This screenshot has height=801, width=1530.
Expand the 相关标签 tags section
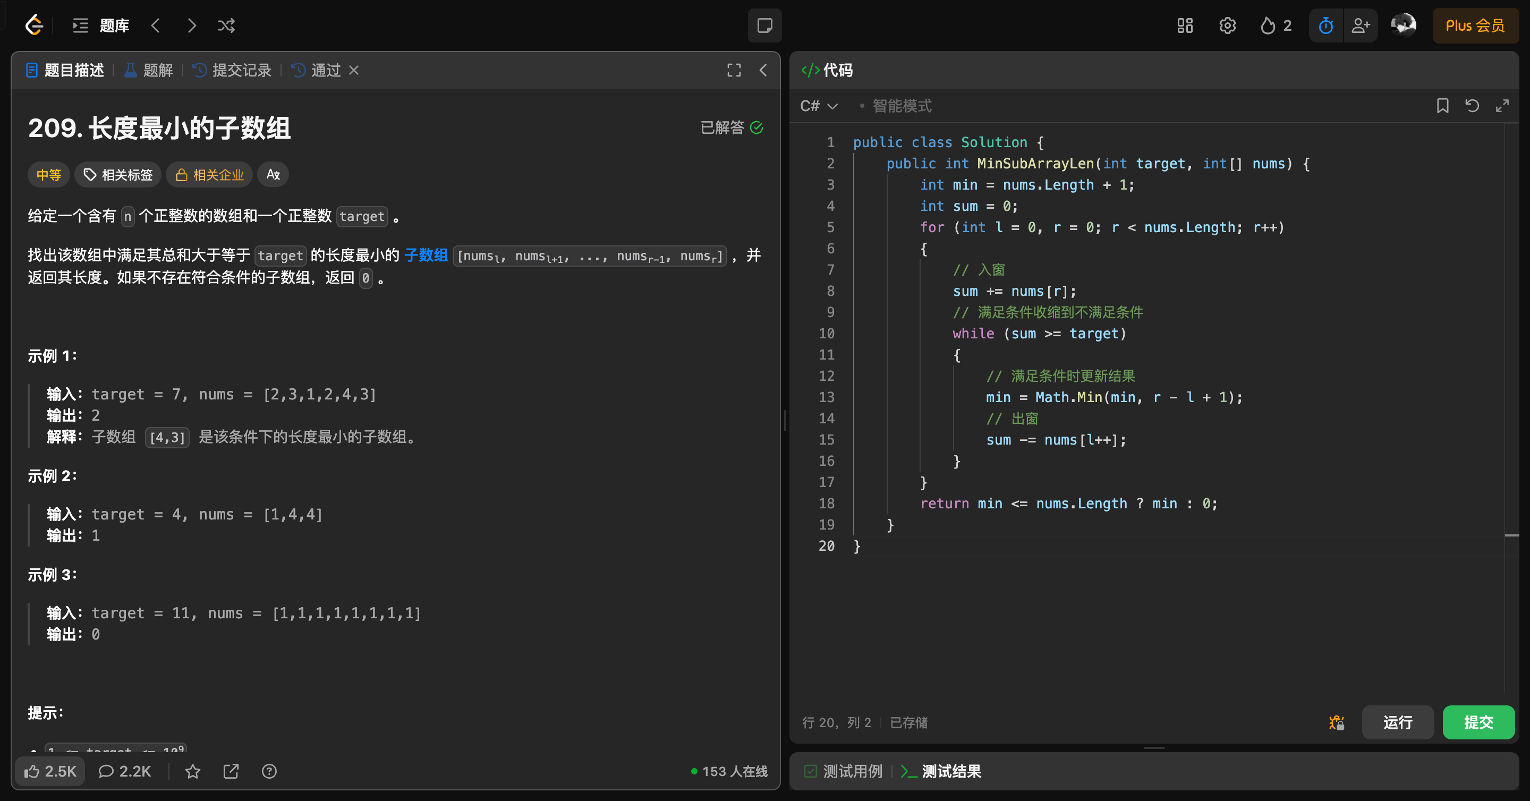[x=117, y=175]
